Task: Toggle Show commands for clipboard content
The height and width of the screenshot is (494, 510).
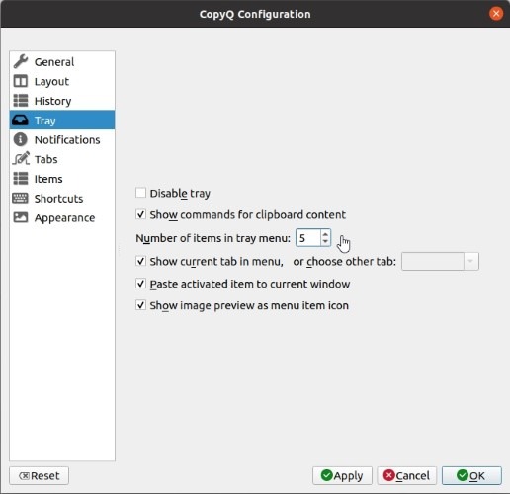Action: [x=140, y=214]
